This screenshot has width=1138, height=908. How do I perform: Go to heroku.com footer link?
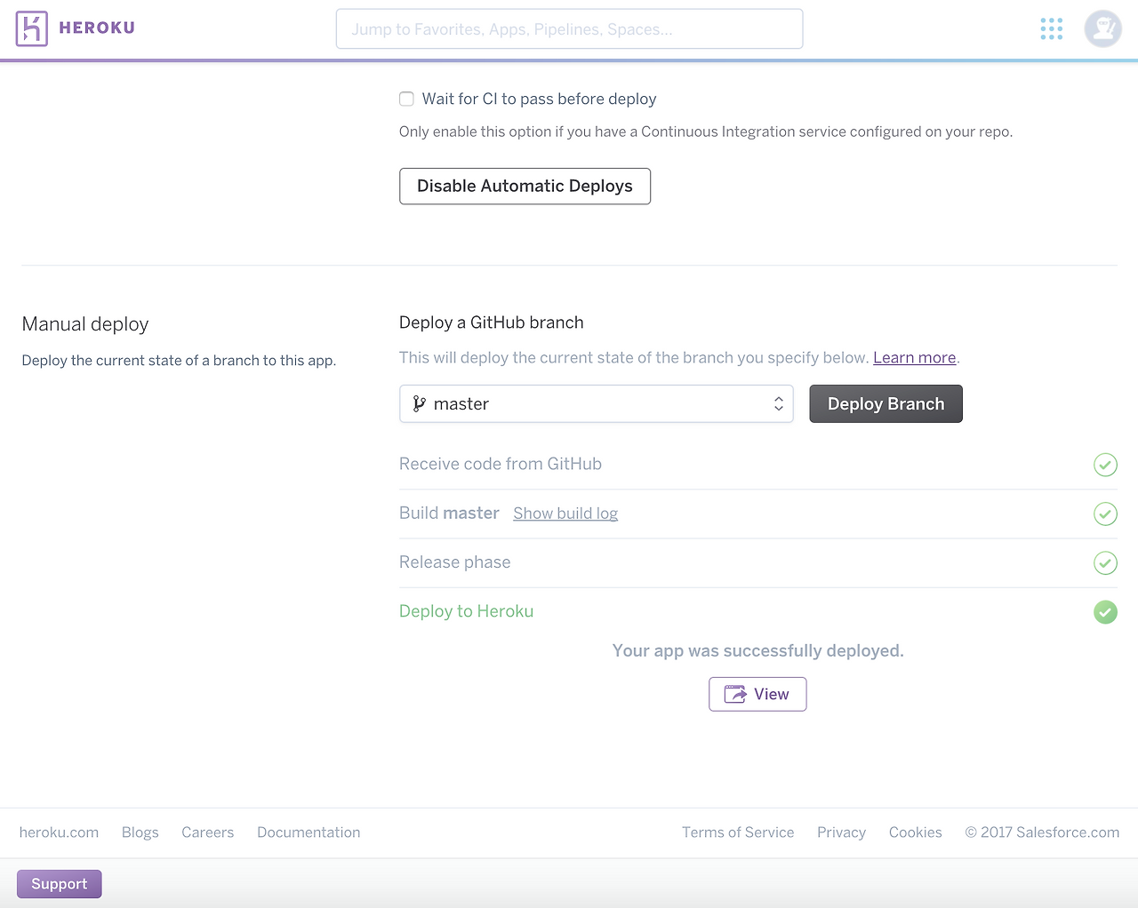tap(59, 832)
